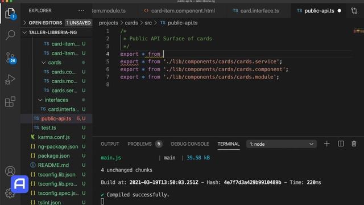
Task: Kill terminal with trash icon
Action: pos(354,144)
